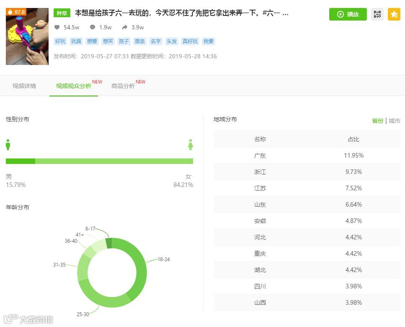Open the video thumbnail image
405x327 pixels.
[27, 36]
